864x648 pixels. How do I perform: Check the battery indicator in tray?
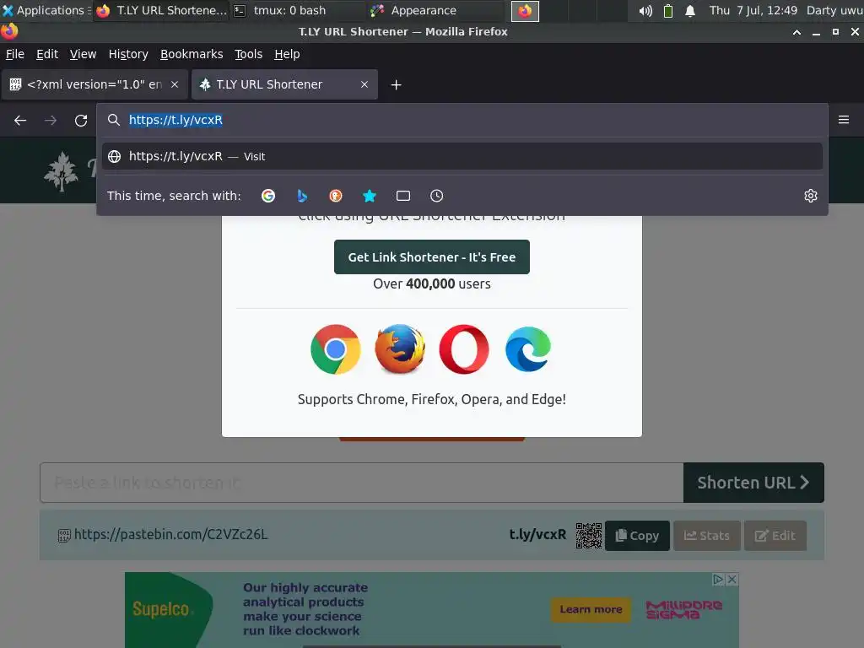668,10
